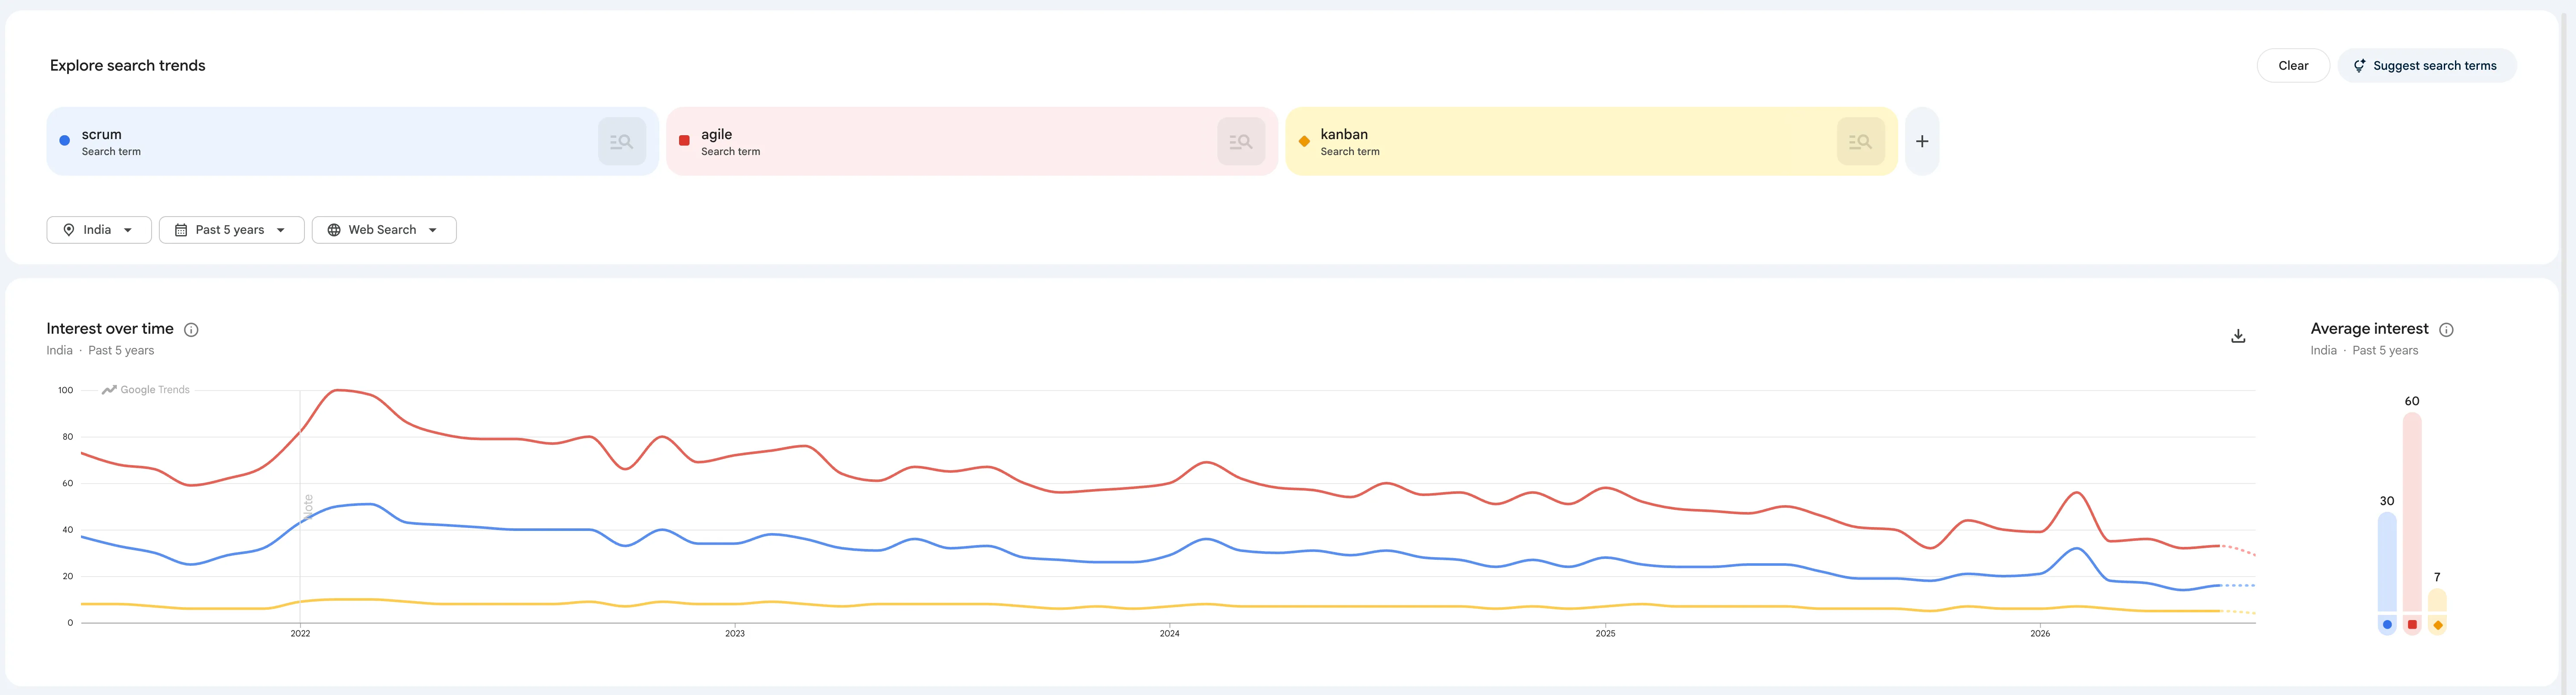The height and width of the screenshot is (695, 2576).
Task: Click the agile legend marker under bar chart
Action: (2411, 625)
